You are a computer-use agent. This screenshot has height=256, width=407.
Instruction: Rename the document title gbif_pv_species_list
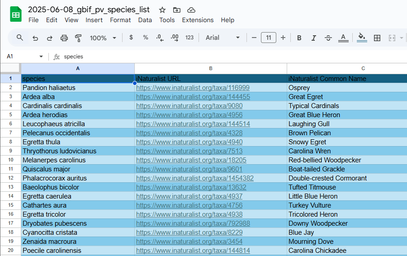pyautogui.click(x=89, y=9)
